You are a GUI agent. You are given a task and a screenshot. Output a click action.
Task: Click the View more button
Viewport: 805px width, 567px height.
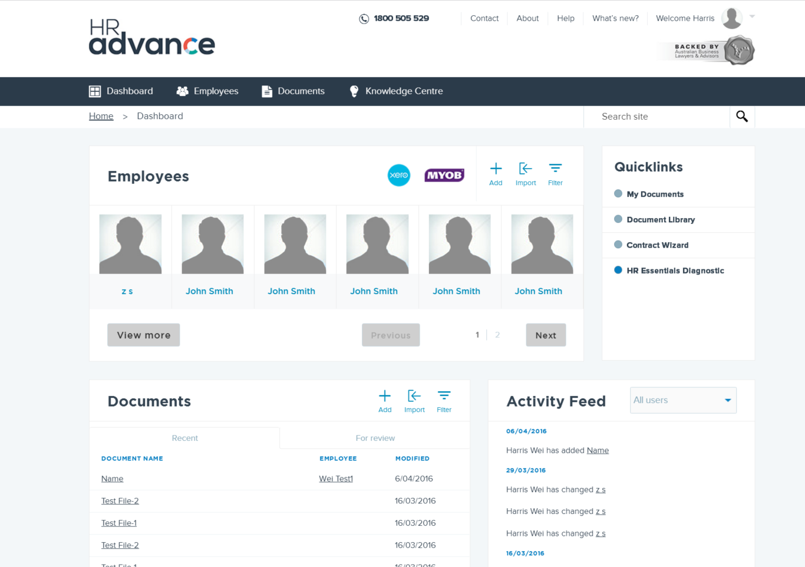click(x=143, y=335)
